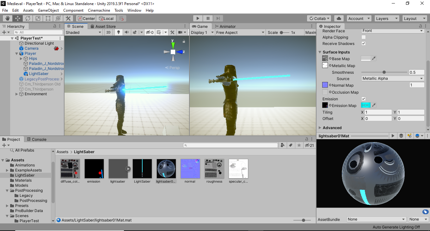Switch to the Console tab
This screenshot has width=430, height=231.
click(37, 139)
